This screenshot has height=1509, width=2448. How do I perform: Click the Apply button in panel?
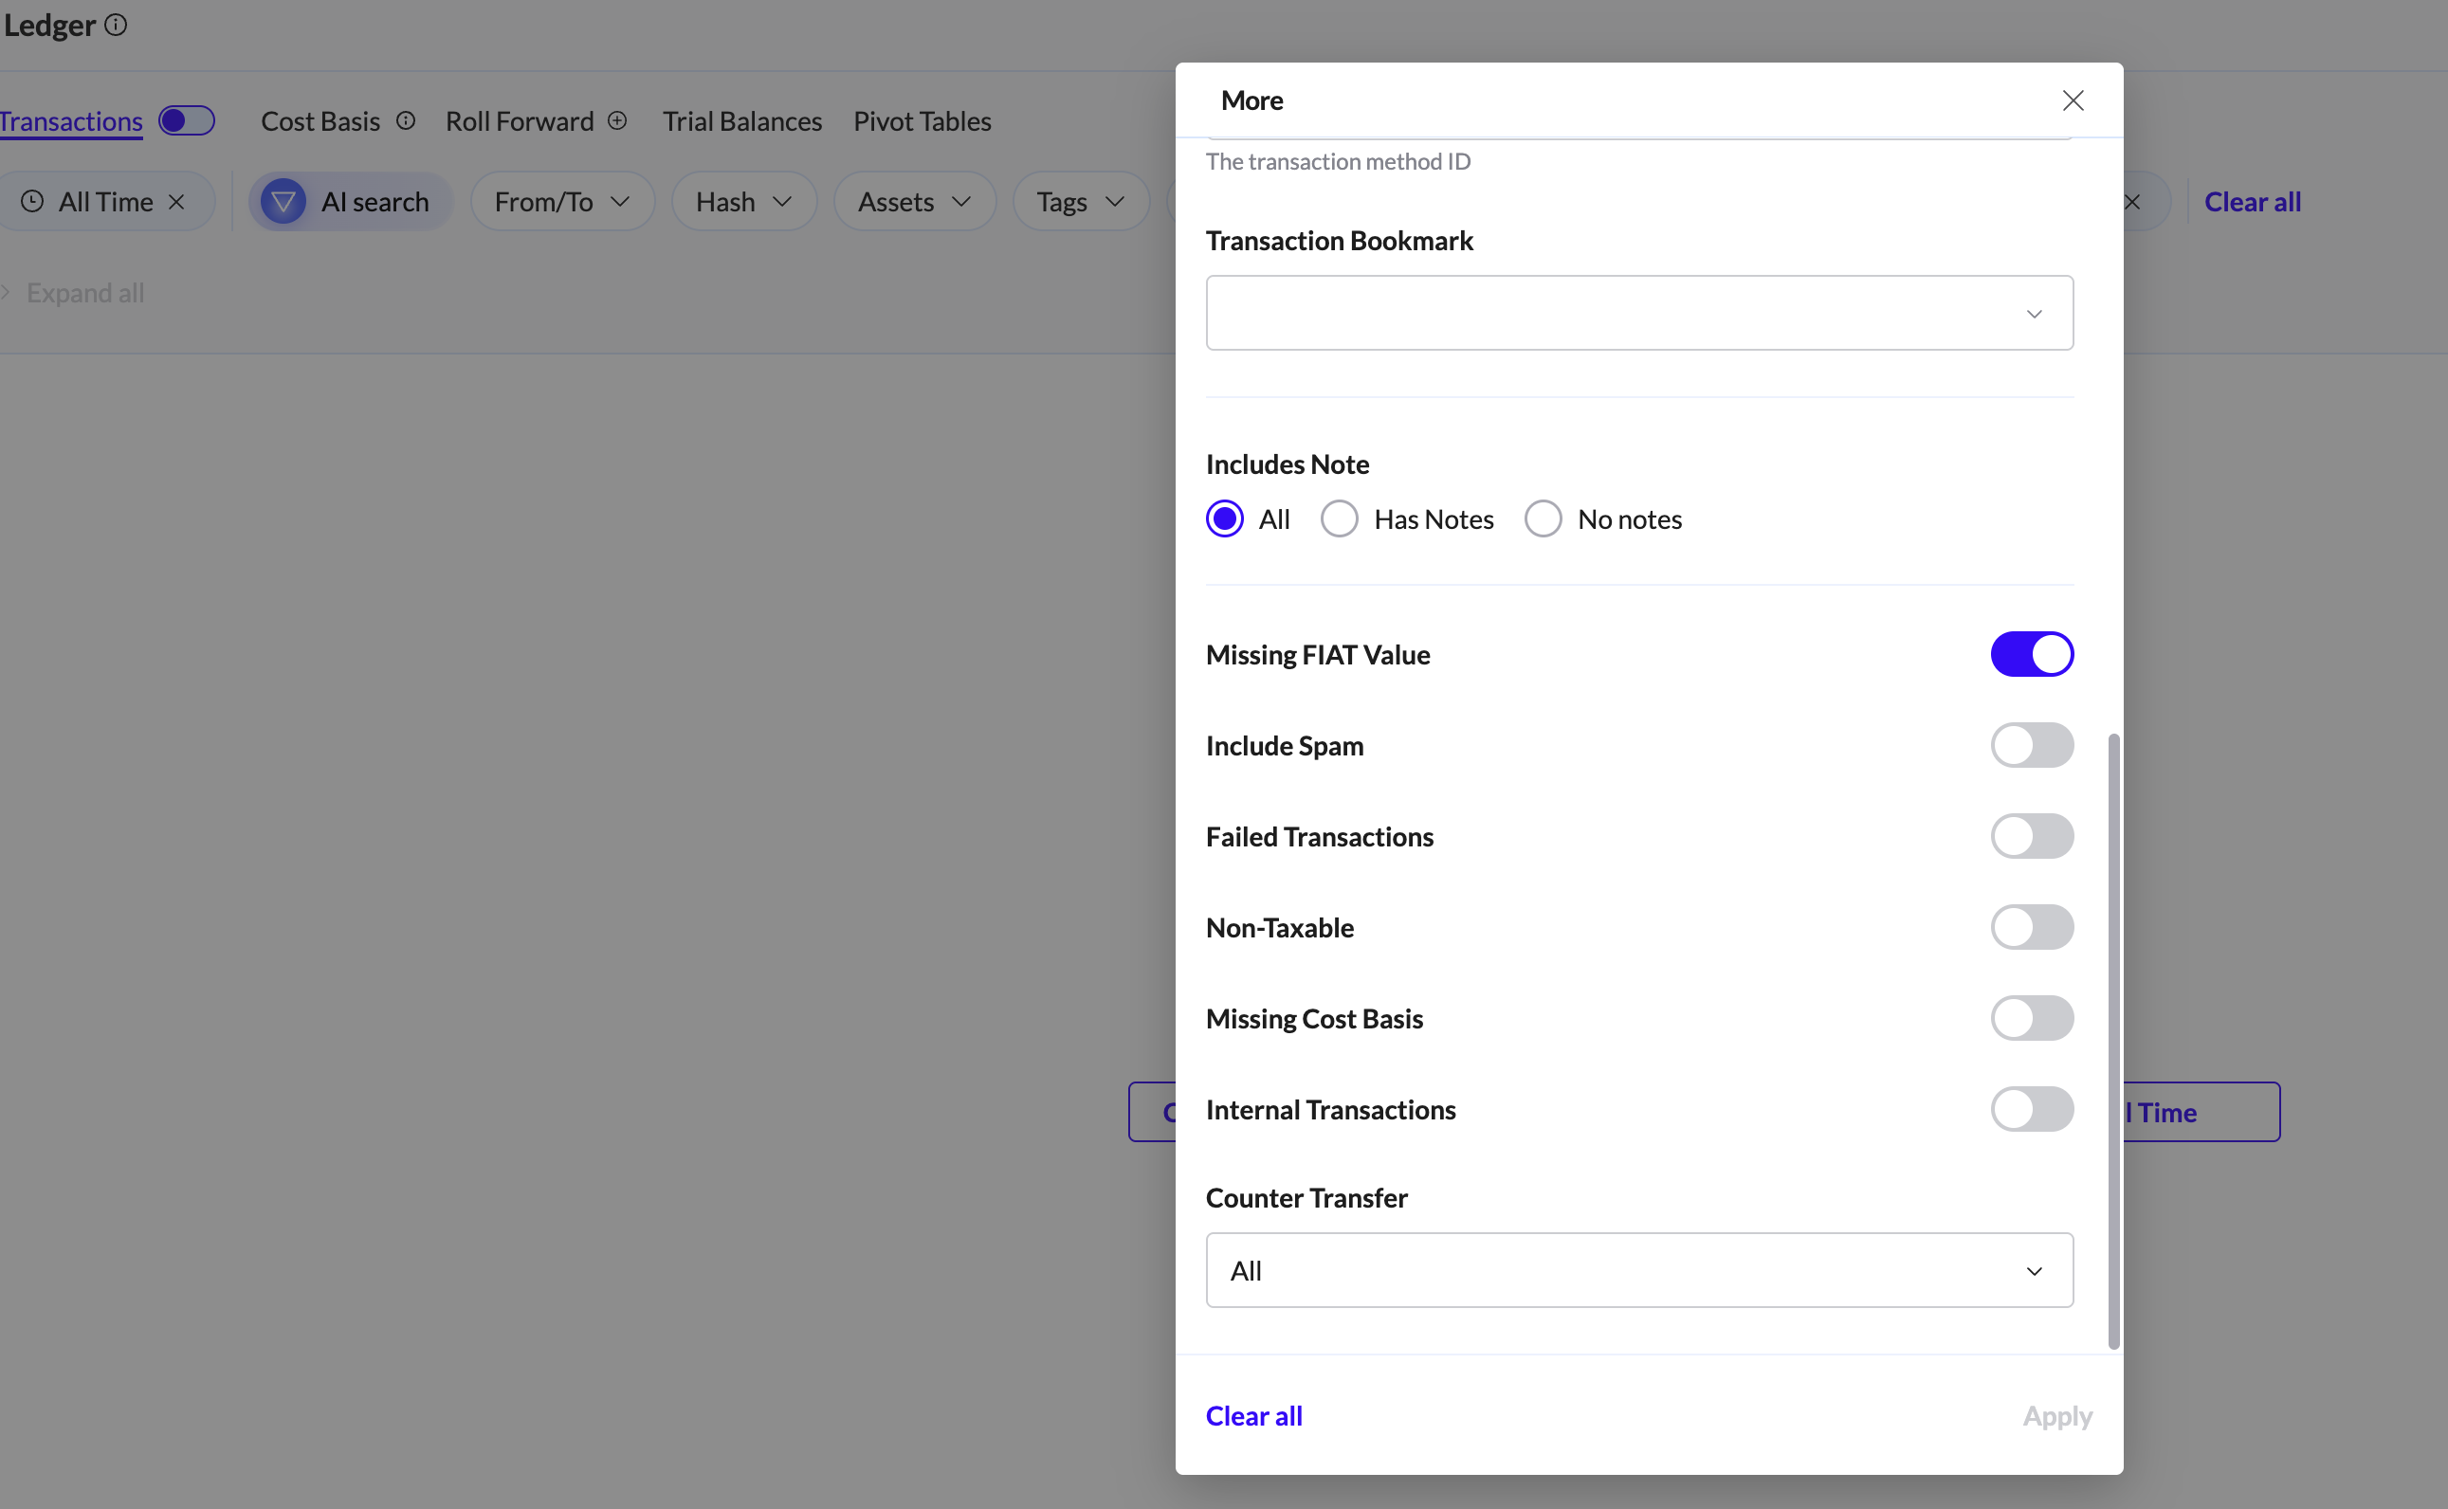point(2056,1415)
